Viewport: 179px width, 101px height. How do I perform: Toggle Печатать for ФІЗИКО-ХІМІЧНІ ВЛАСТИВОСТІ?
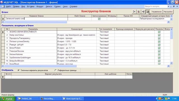159,32
